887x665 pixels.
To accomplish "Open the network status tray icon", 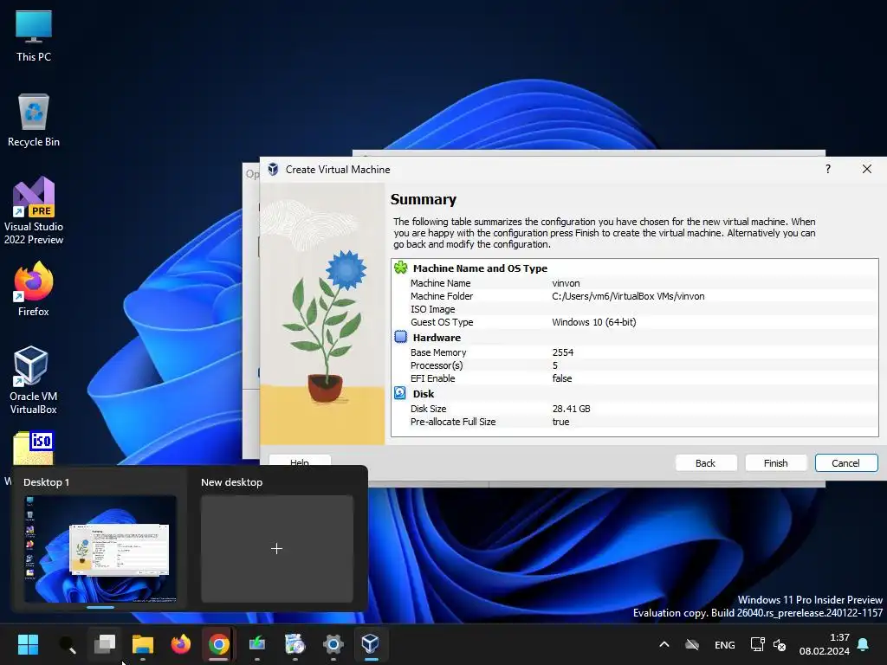I will click(x=757, y=644).
